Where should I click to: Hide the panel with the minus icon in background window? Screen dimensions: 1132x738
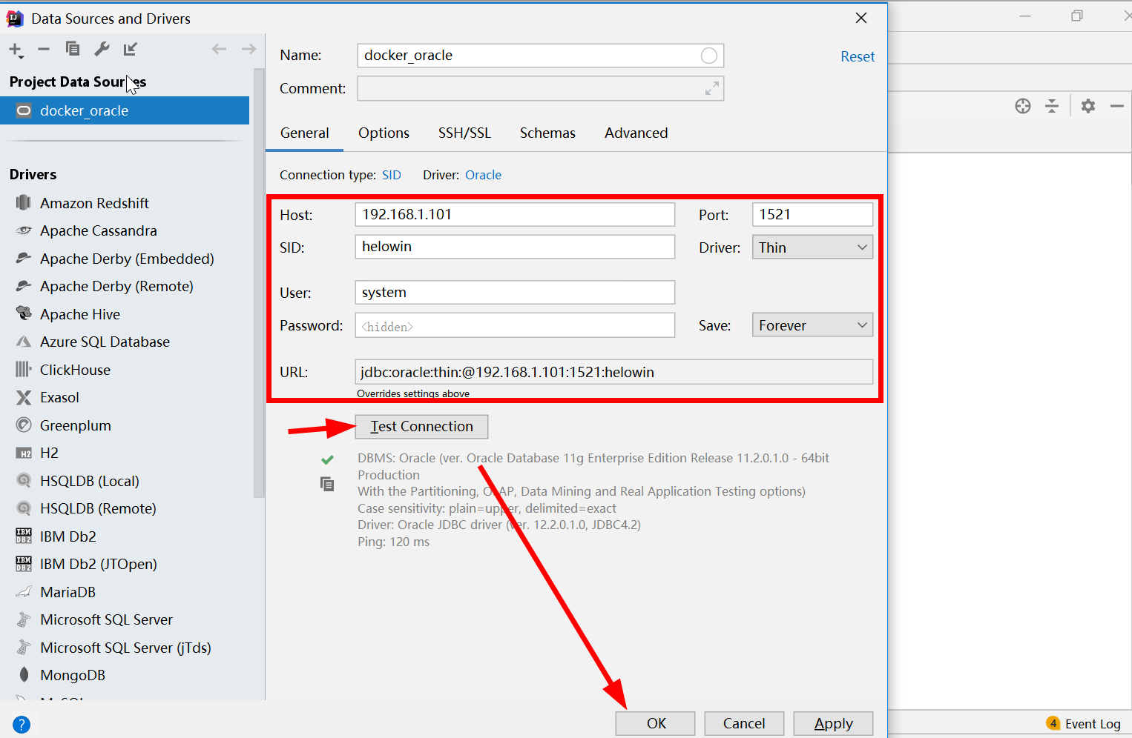tap(1117, 106)
